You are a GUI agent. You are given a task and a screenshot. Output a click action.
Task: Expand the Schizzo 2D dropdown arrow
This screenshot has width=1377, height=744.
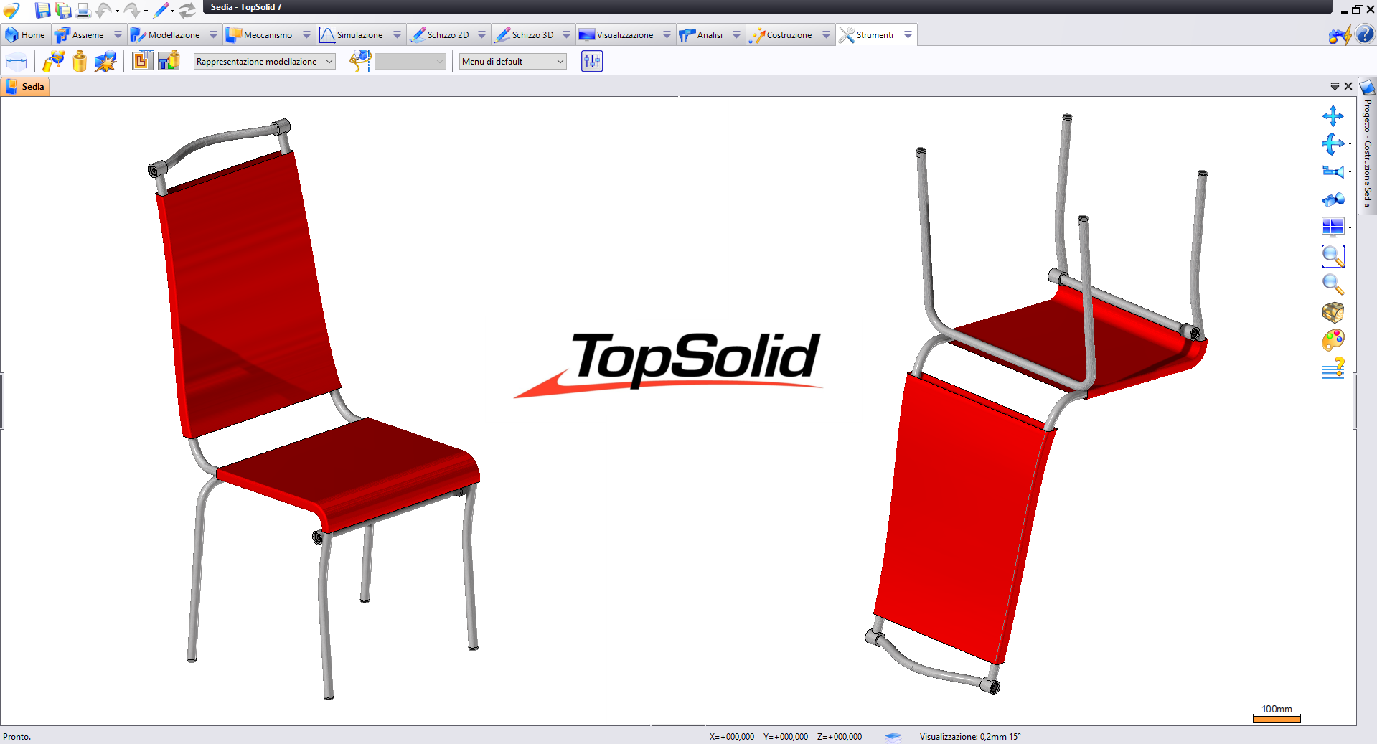[481, 34]
